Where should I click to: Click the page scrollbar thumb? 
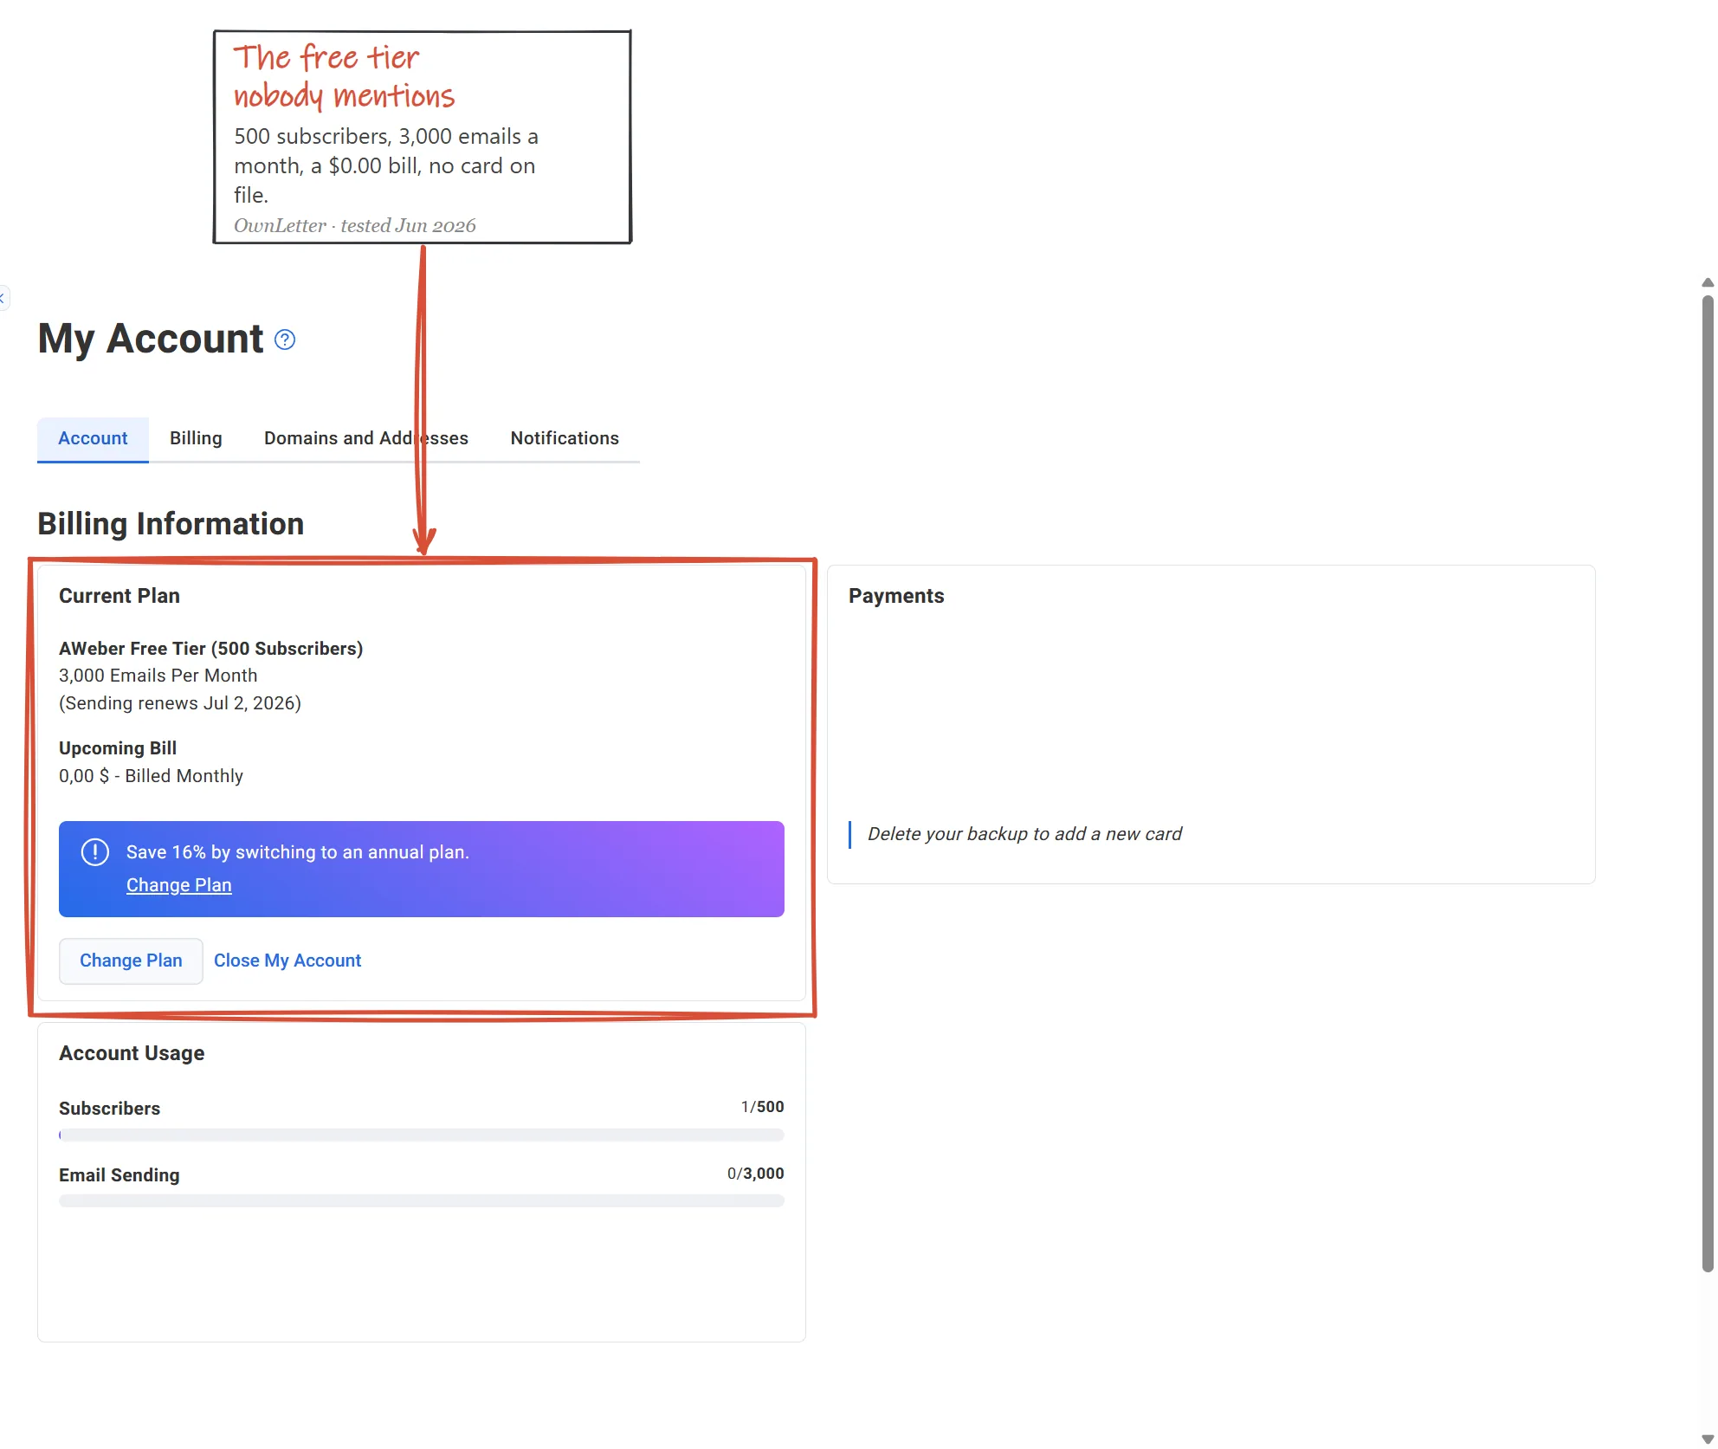pyautogui.click(x=1708, y=784)
